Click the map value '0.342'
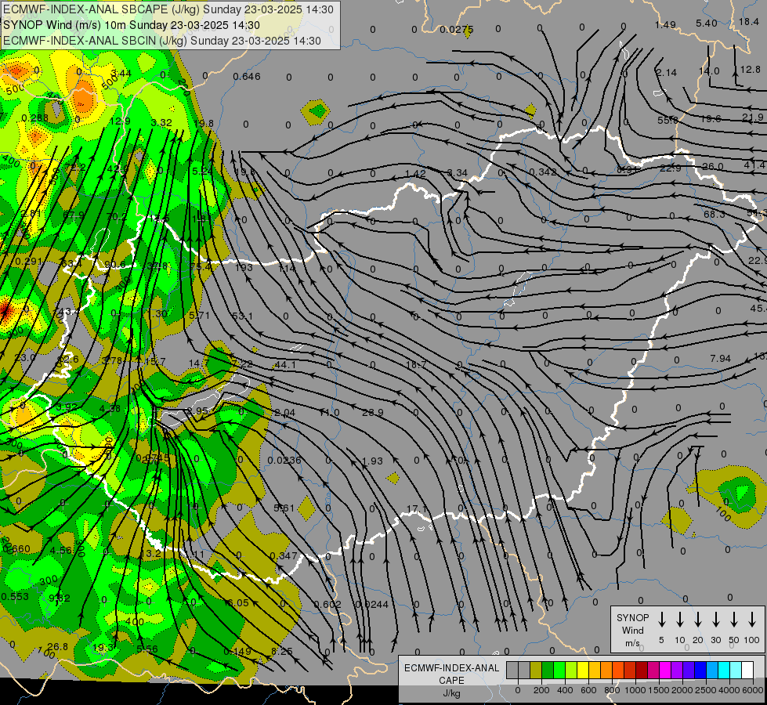Image resolution: width=767 pixels, height=705 pixels. click(x=543, y=172)
